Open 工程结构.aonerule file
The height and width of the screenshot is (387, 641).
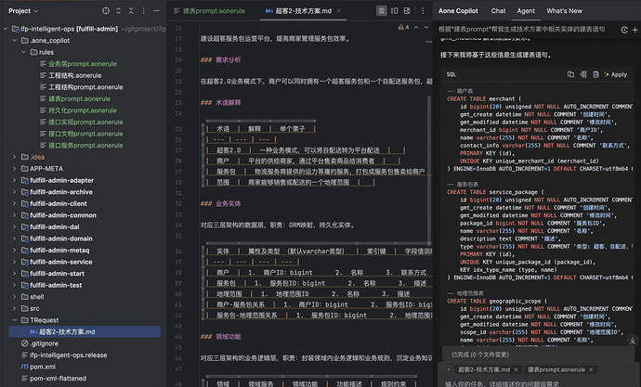[75, 75]
